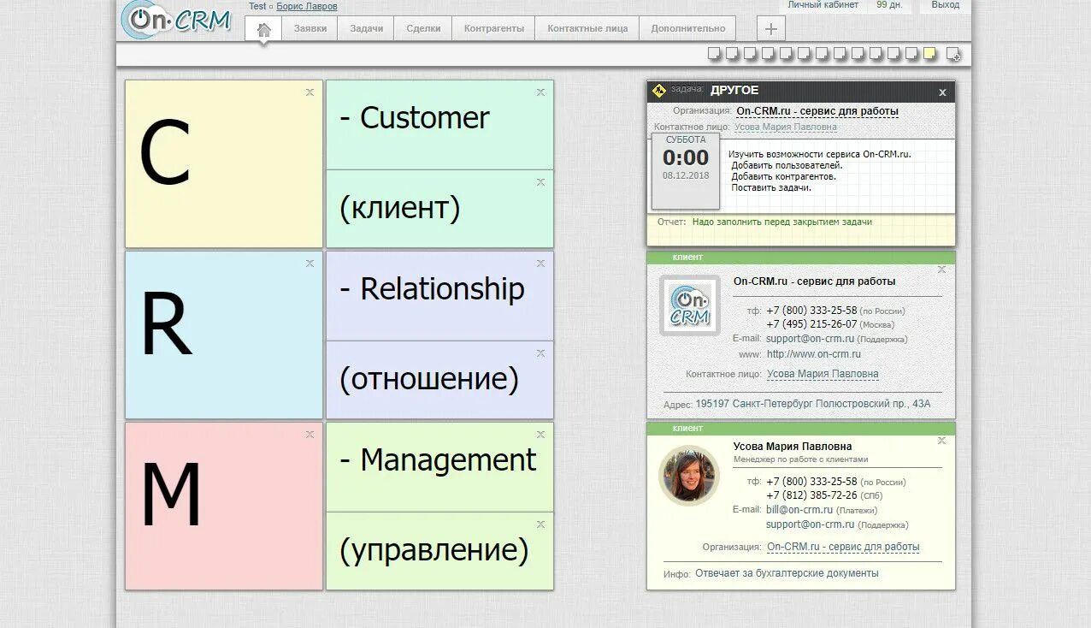The image size is (1091, 628).
Task: Click the home tab icon
Action: pyautogui.click(x=262, y=27)
